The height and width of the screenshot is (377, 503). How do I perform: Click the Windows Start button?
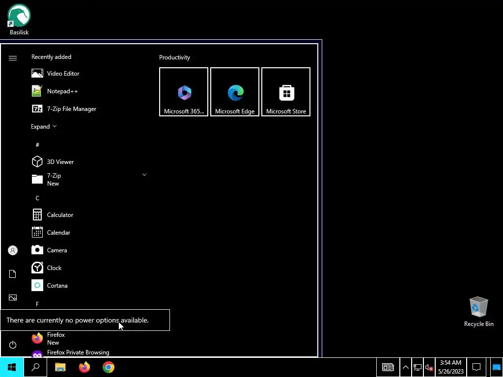(x=12, y=367)
